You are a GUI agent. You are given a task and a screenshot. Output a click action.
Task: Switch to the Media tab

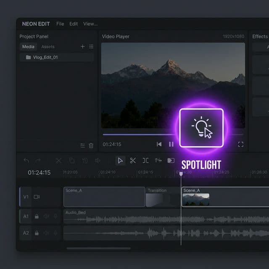[28, 47]
